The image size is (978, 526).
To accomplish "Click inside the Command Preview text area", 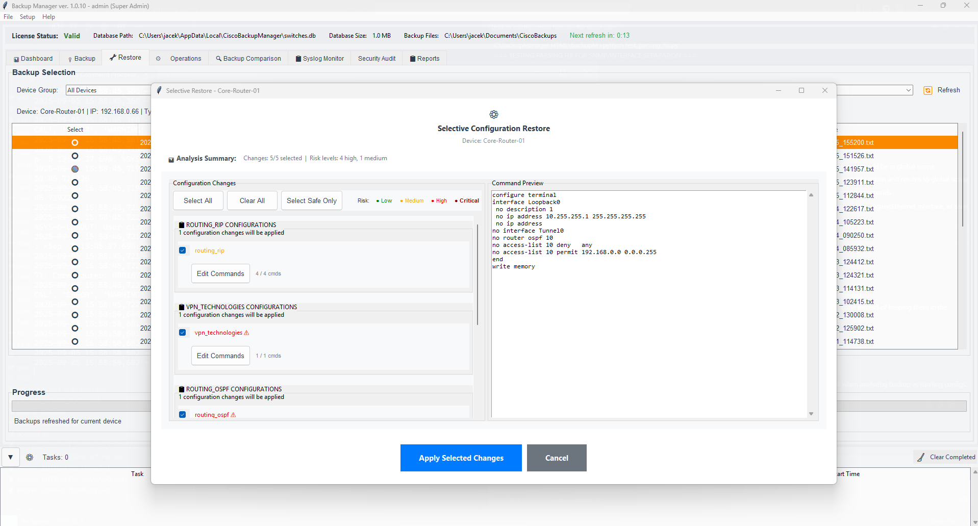I will click(x=649, y=305).
